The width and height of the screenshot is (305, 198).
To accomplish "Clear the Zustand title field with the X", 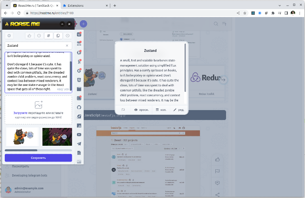I will coord(67,46).
